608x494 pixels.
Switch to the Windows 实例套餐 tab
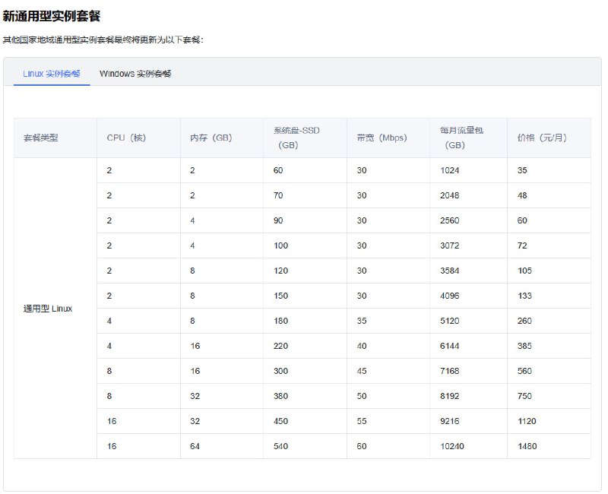tap(135, 74)
